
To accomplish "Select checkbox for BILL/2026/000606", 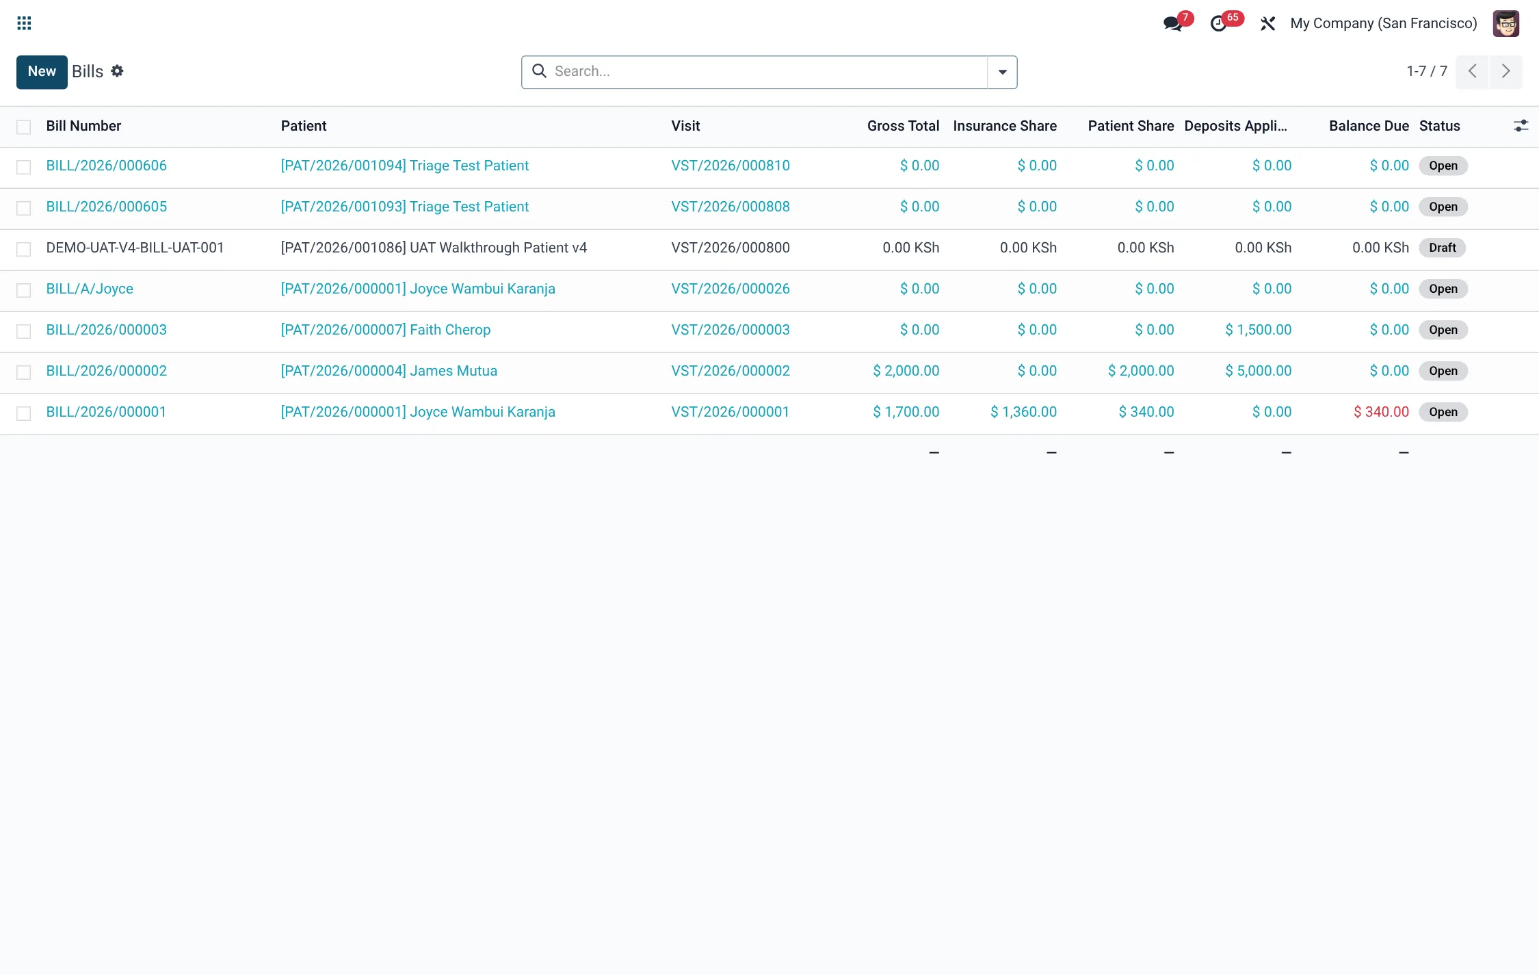I will (24, 167).
